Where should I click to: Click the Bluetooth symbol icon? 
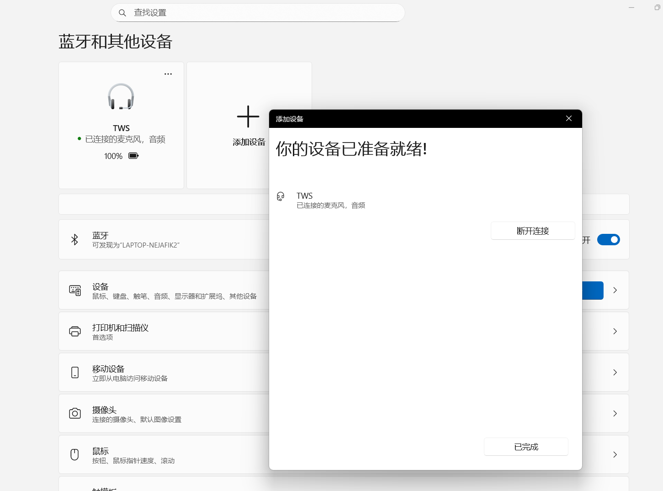tap(75, 239)
